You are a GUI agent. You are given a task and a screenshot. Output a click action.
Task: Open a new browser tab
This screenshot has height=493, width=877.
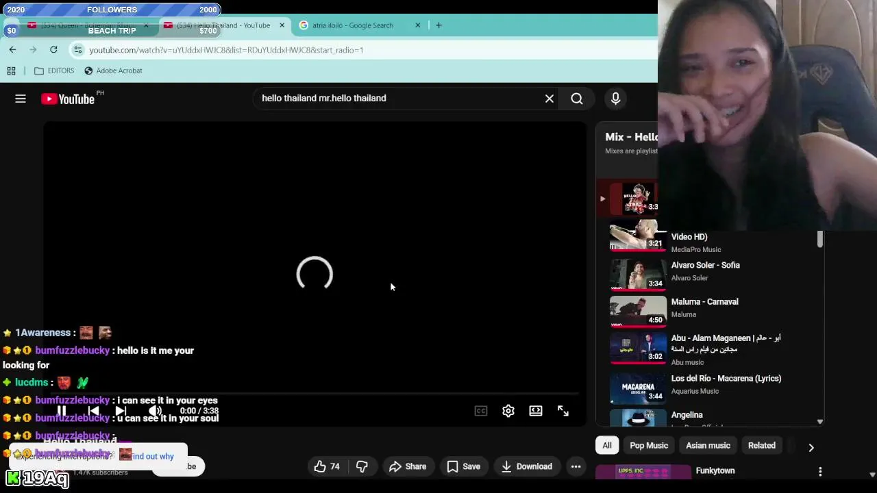438,25
